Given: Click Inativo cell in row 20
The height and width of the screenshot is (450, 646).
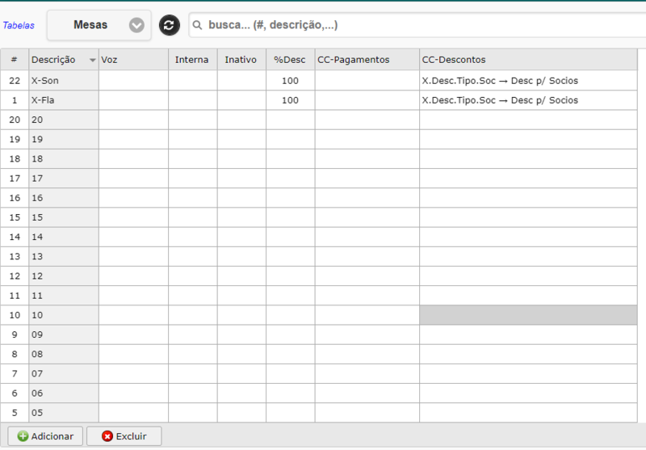Looking at the screenshot, I should (241, 120).
